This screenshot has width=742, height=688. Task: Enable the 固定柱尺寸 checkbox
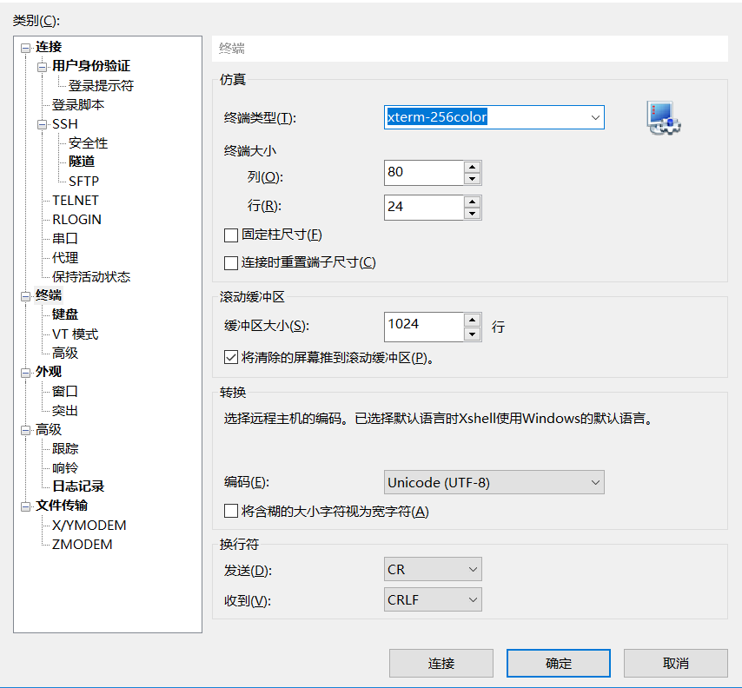click(x=231, y=235)
